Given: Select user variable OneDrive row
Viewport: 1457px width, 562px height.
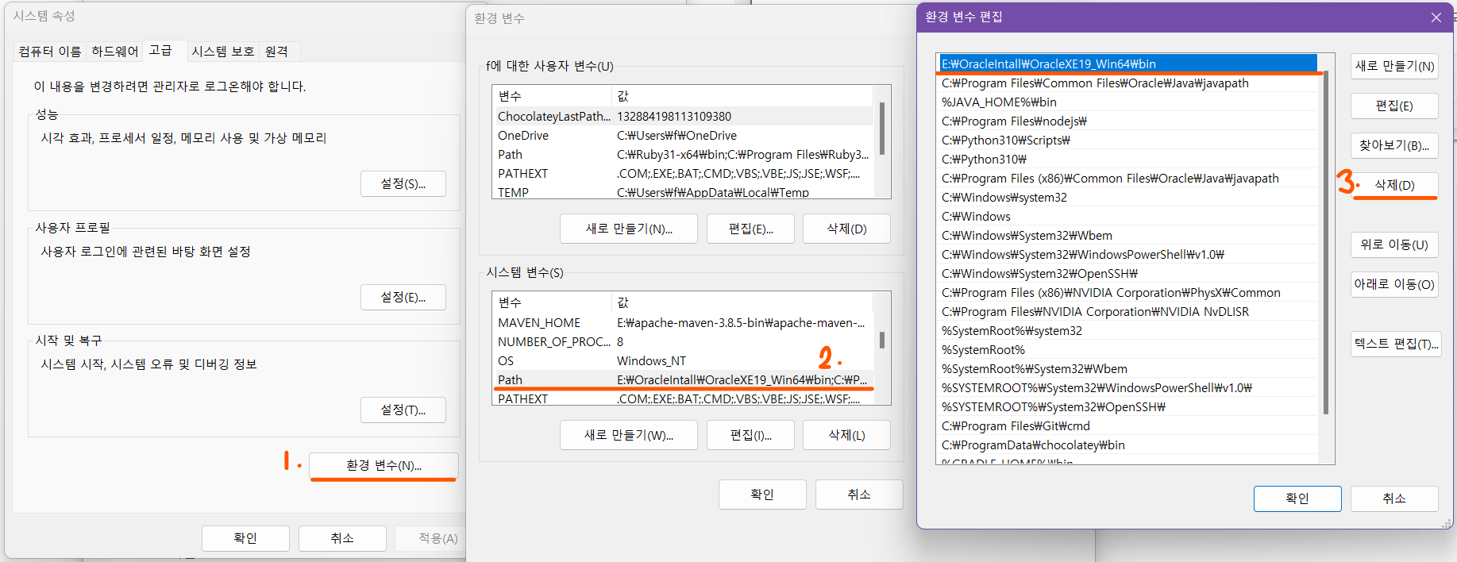Looking at the screenshot, I should point(683,135).
